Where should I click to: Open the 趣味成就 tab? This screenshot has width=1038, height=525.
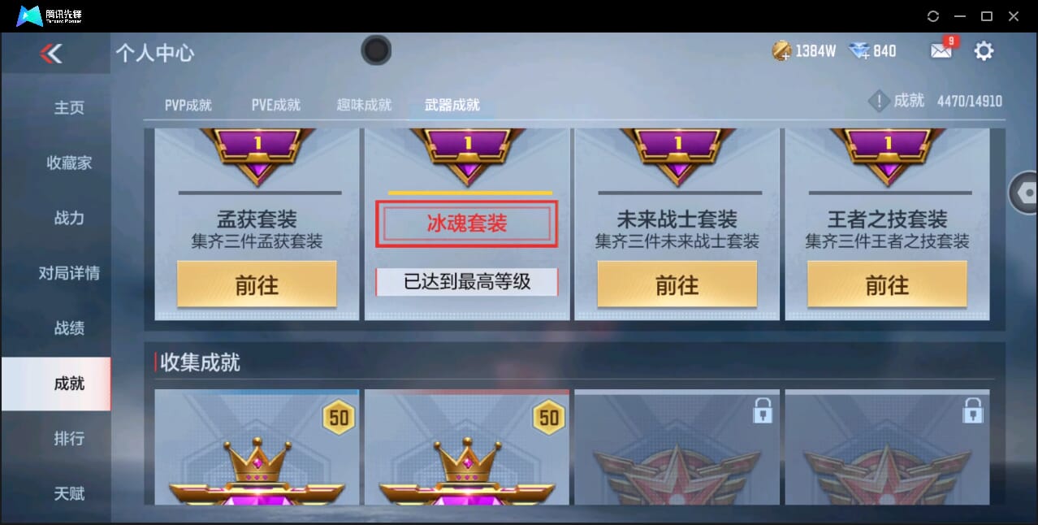pos(364,105)
